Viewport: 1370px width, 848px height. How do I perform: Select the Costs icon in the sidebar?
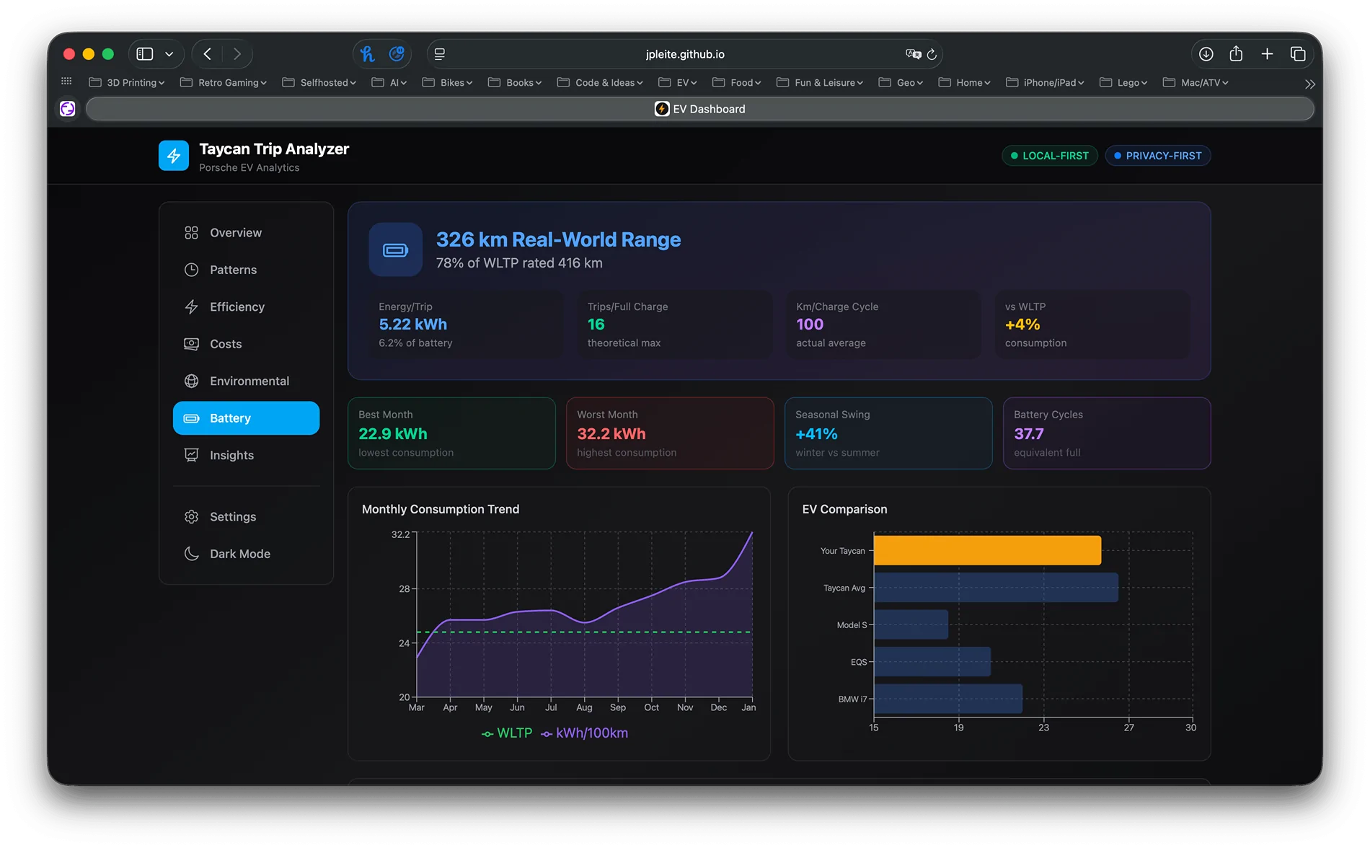coord(191,344)
